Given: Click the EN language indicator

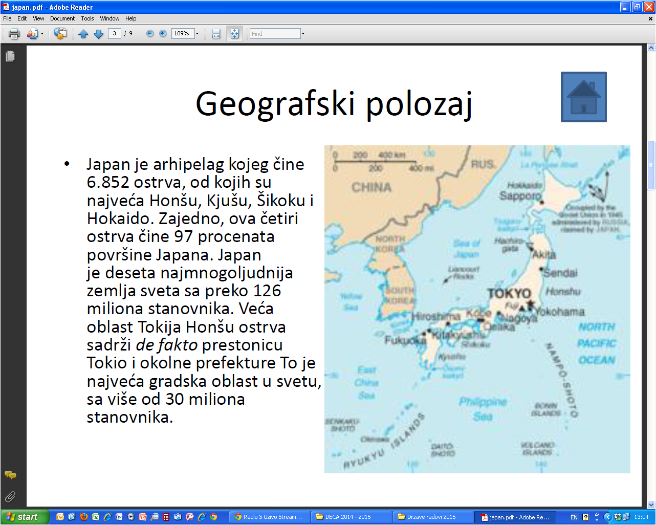Looking at the screenshot, I should [574, 517].
